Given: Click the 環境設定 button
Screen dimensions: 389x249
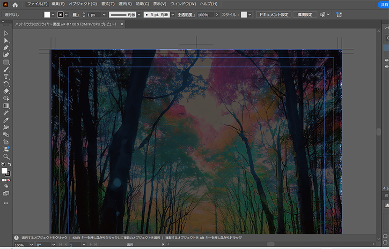Looking at the screenshot, I should [x=305, y=14].
